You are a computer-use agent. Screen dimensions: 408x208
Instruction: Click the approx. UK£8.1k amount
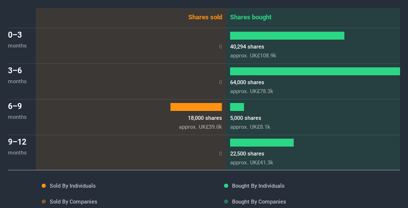[250, 127]
